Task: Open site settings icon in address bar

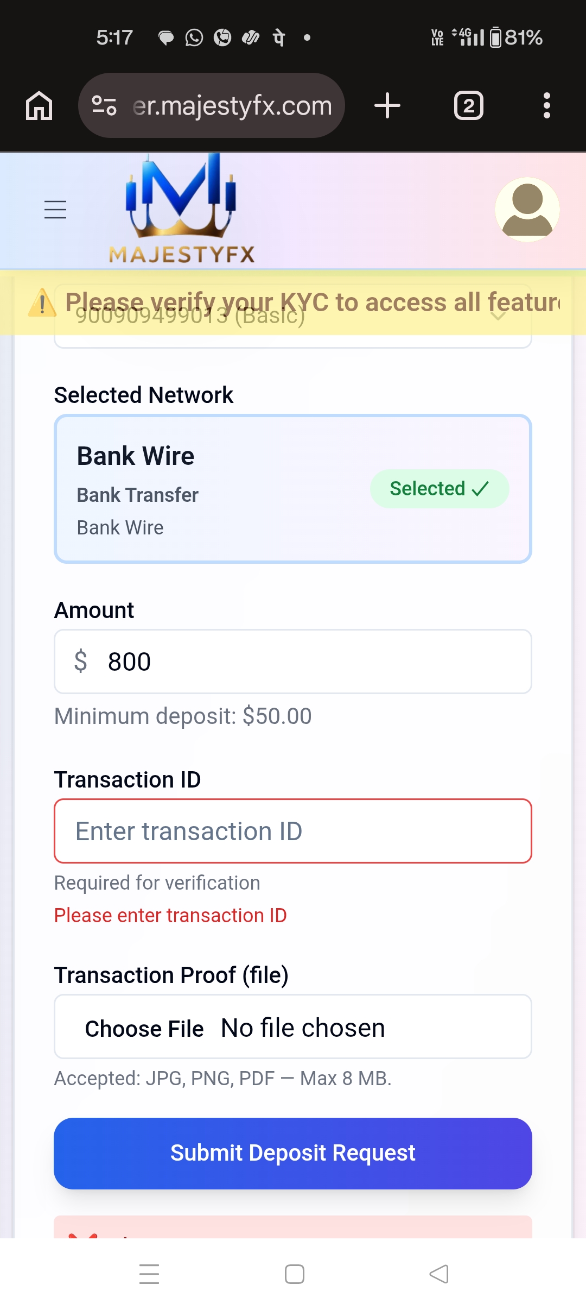Action: [104, 105]
